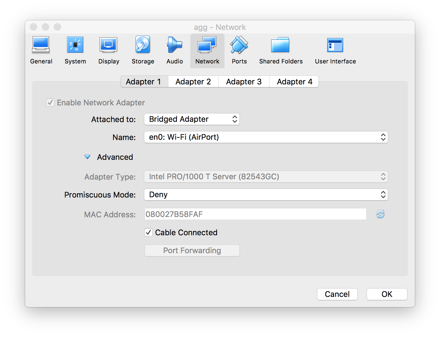Open the Attached to dropdown
The image size is (440, 337).
click(192, 119)
